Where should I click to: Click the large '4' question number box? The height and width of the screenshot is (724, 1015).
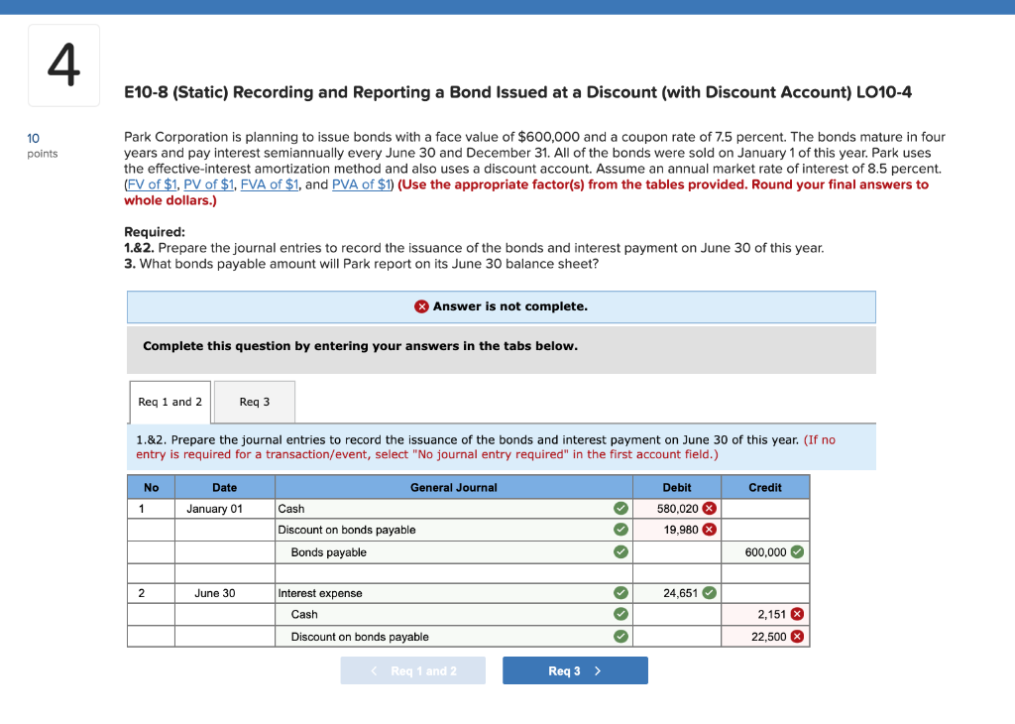tap(62, 64)
